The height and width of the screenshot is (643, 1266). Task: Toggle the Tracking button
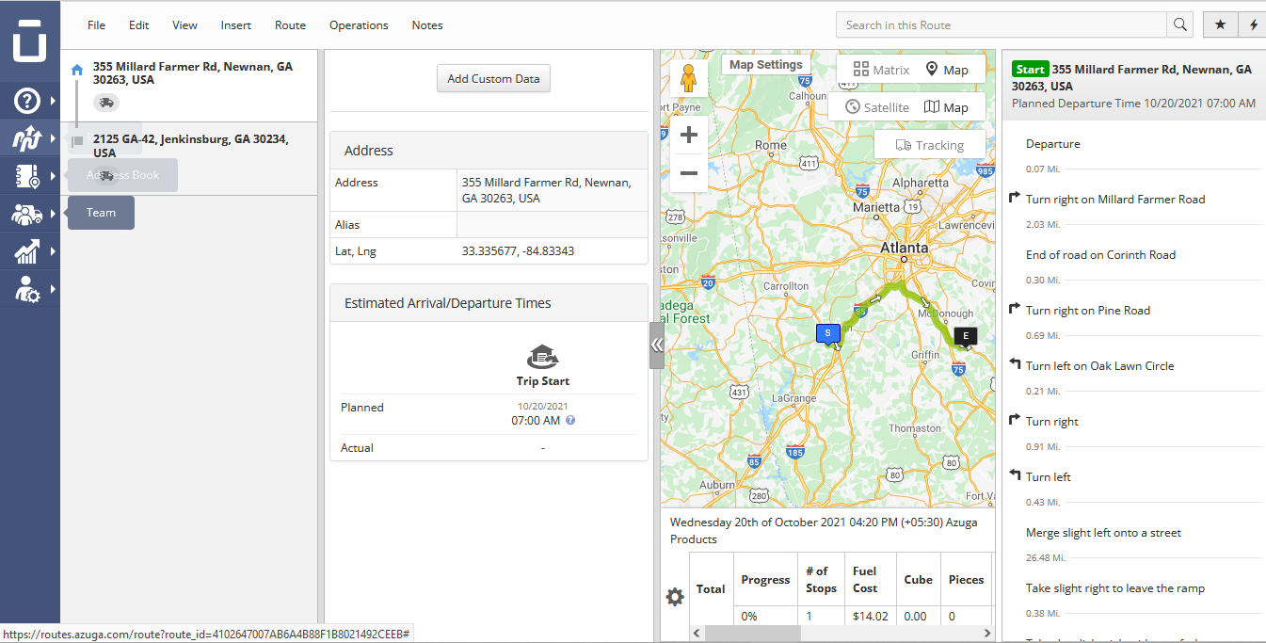pos(930,145)
